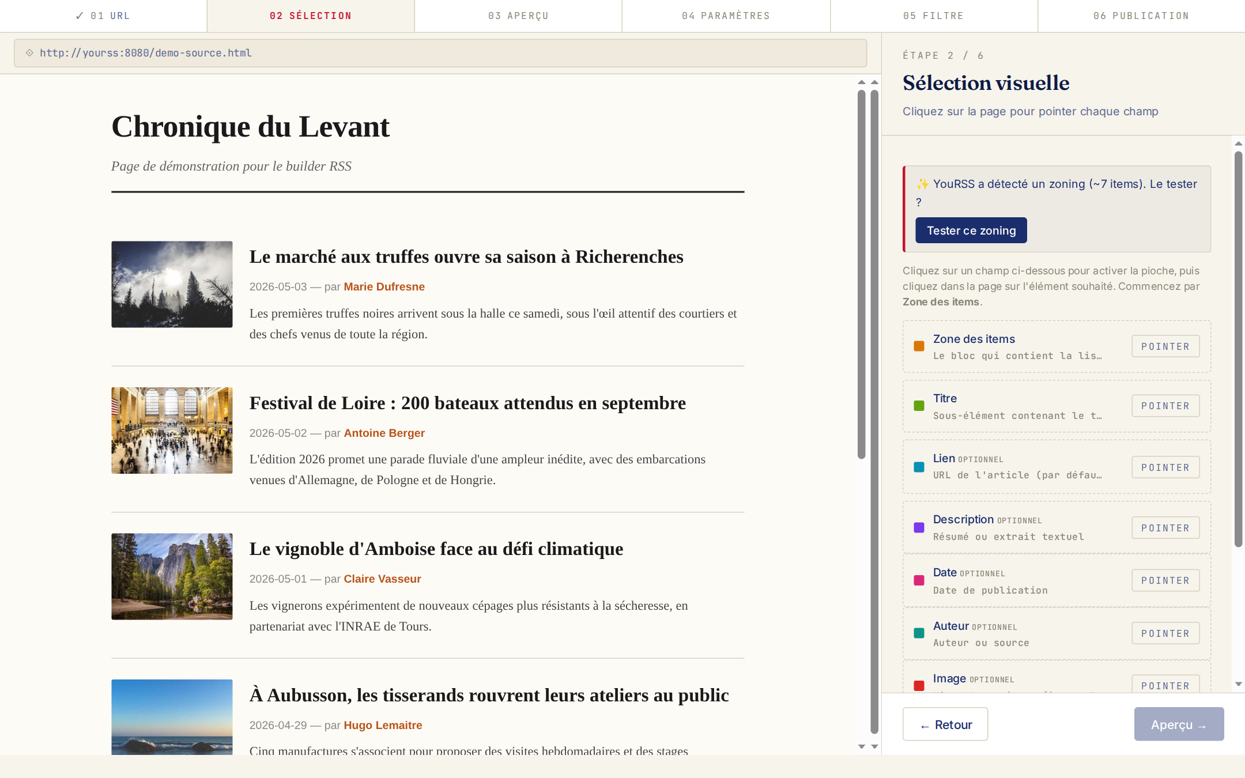The height and width of the screenshot is (778, 1245).
Task: Click the side panel scrollbar down arrow
Action: [x=1238, y=684]
